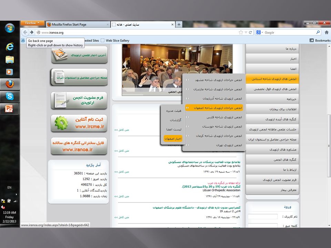Click the search magnifier icon in Google box

(318, 32)
